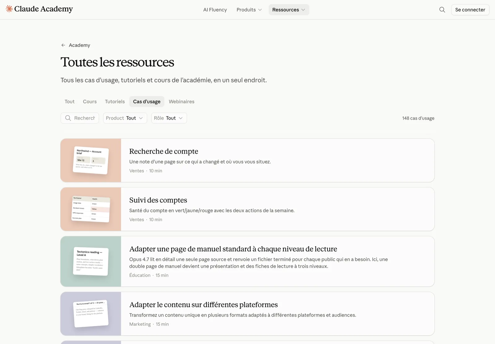The height and width of the screenshot is (344, 495).
Task: Click the Claude Academy starburst logo
Action: pyautogui.click(x=9, y=9)
